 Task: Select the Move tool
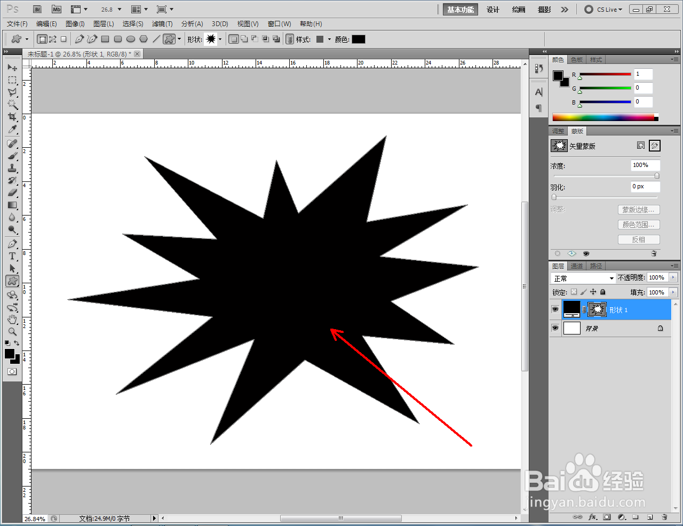[x=12, y=68]
